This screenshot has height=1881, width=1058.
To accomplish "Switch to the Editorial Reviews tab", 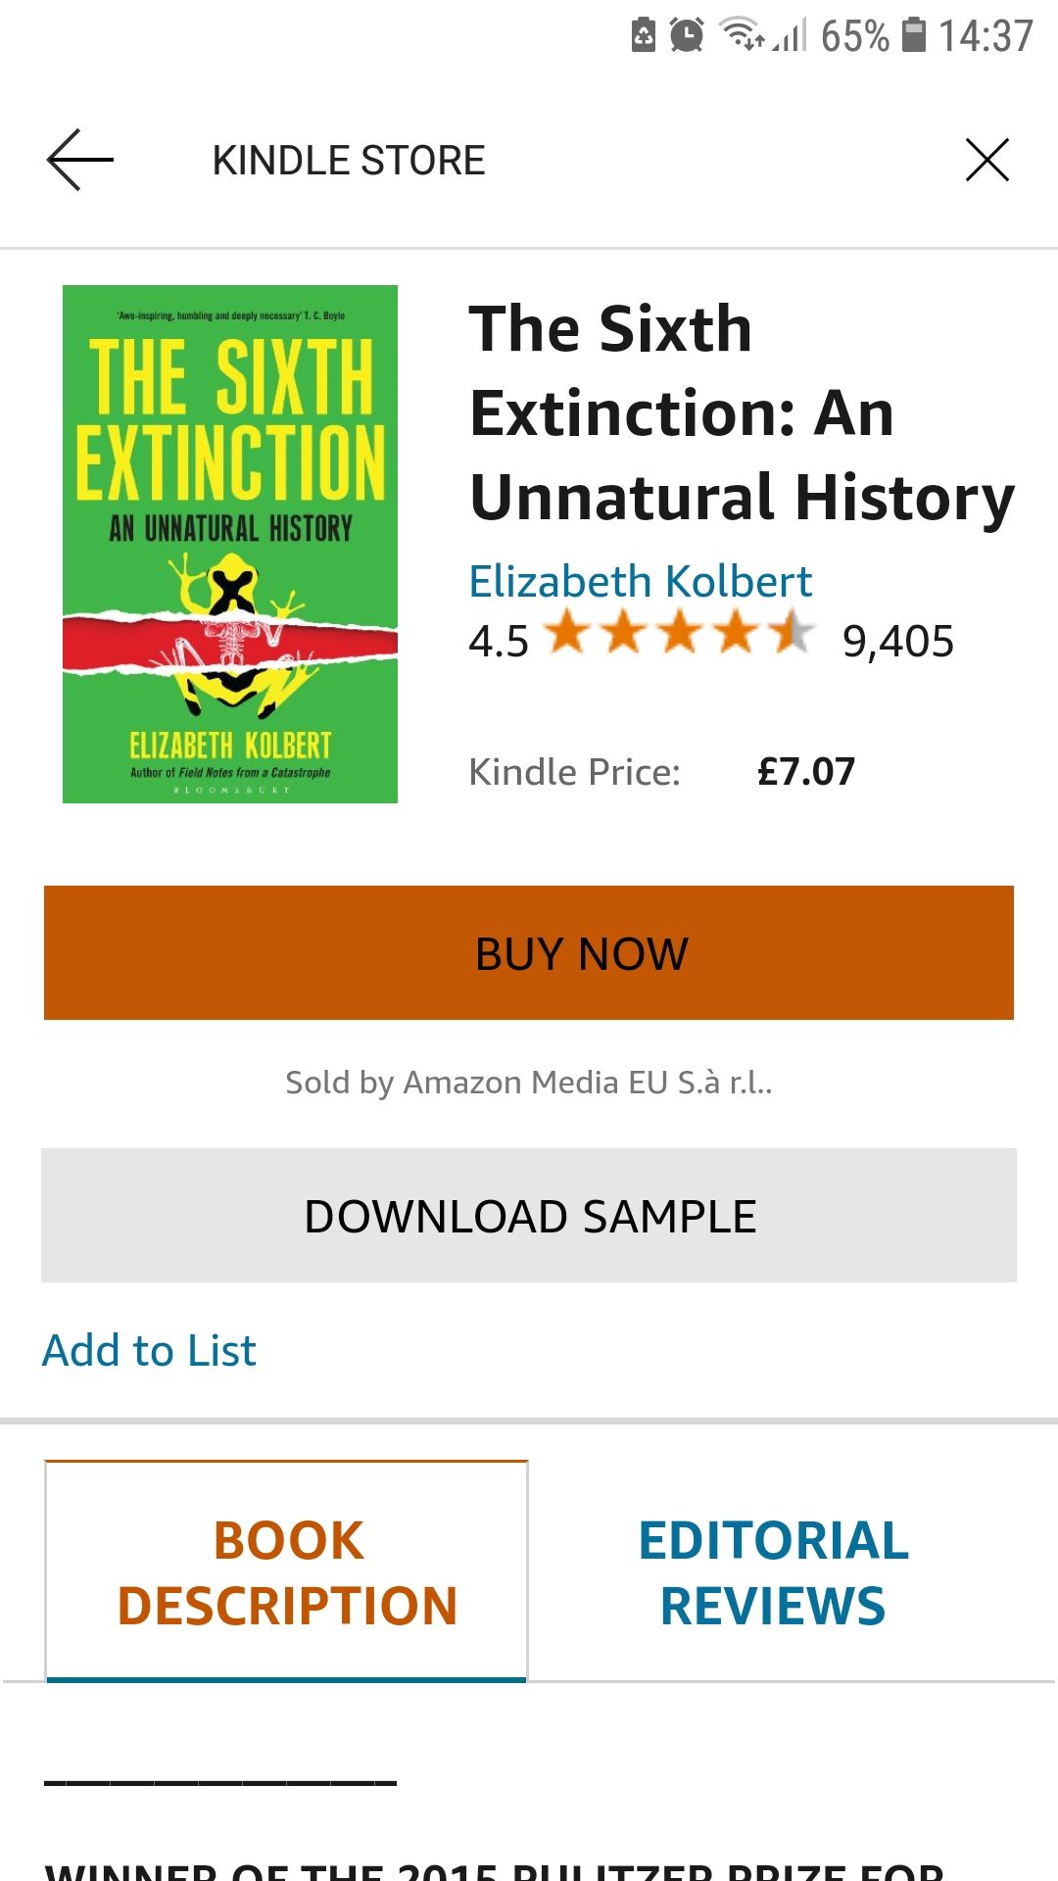I will tap(772, 1572).
